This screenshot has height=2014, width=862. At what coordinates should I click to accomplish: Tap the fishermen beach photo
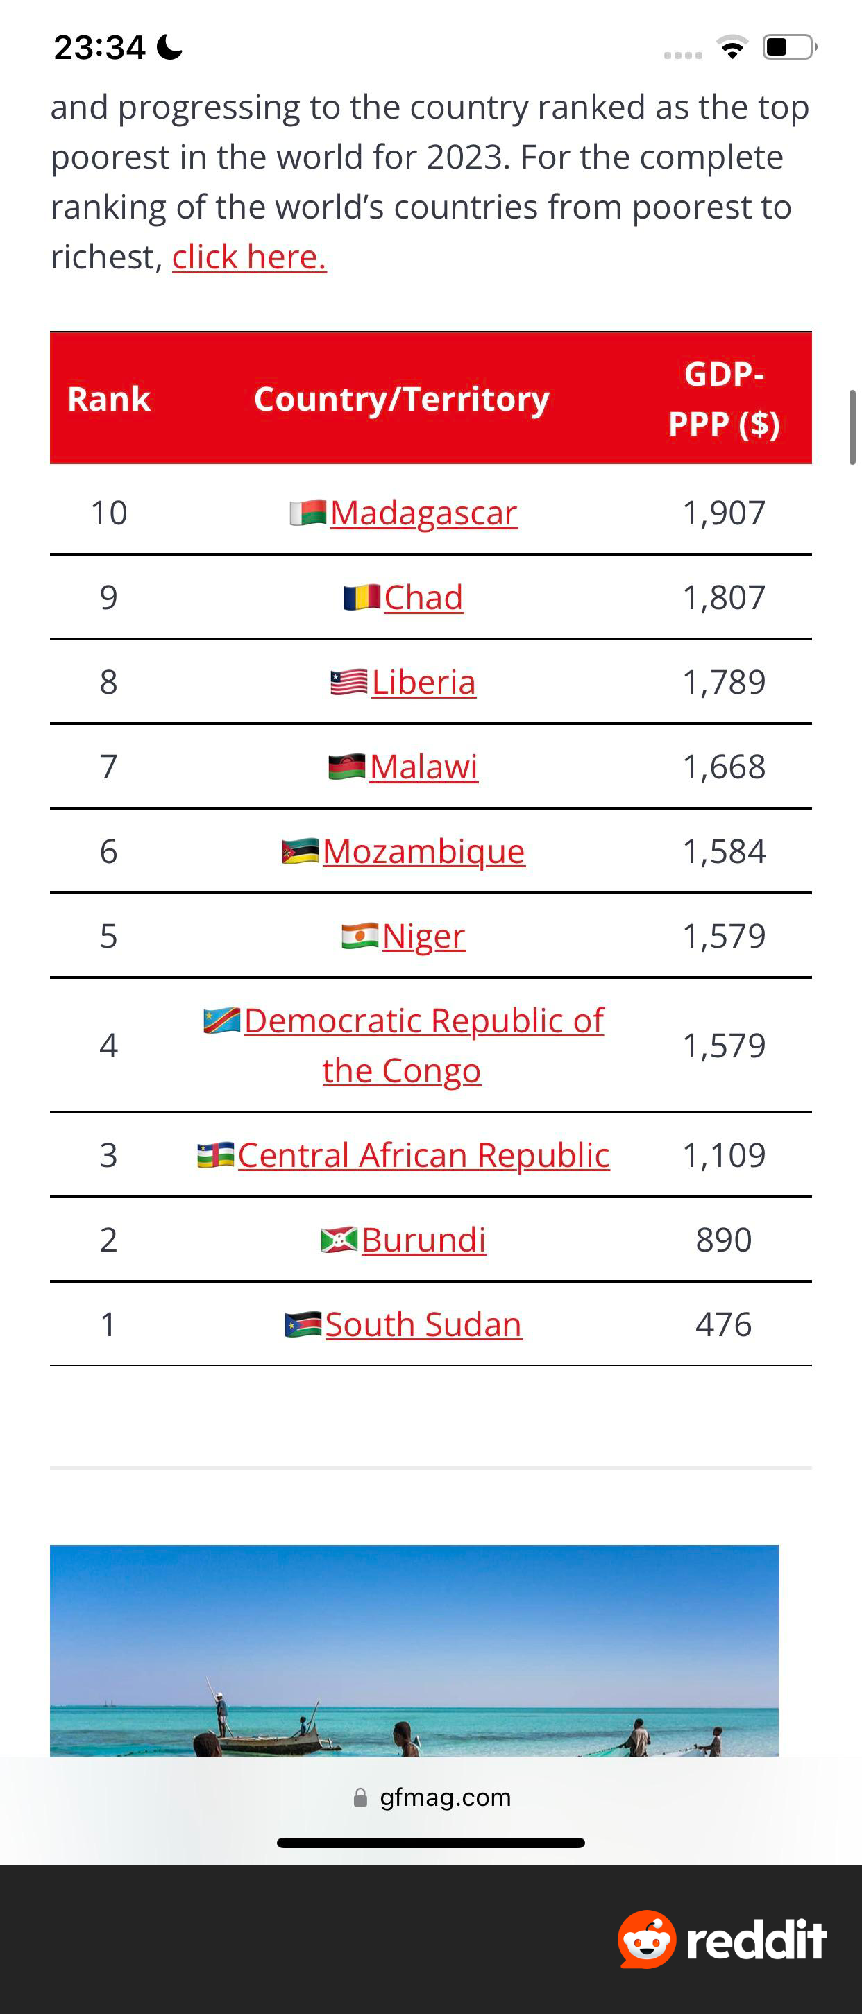tap(414, 1650)
